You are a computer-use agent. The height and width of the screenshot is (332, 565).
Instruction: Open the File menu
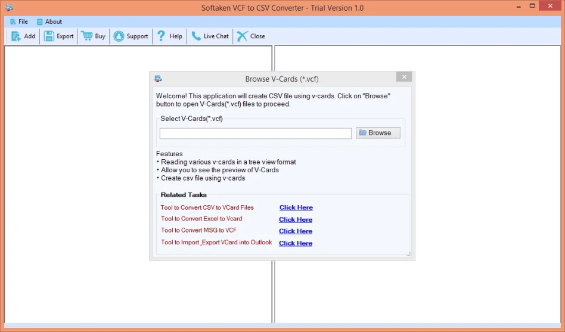click(x=18, y=21)
